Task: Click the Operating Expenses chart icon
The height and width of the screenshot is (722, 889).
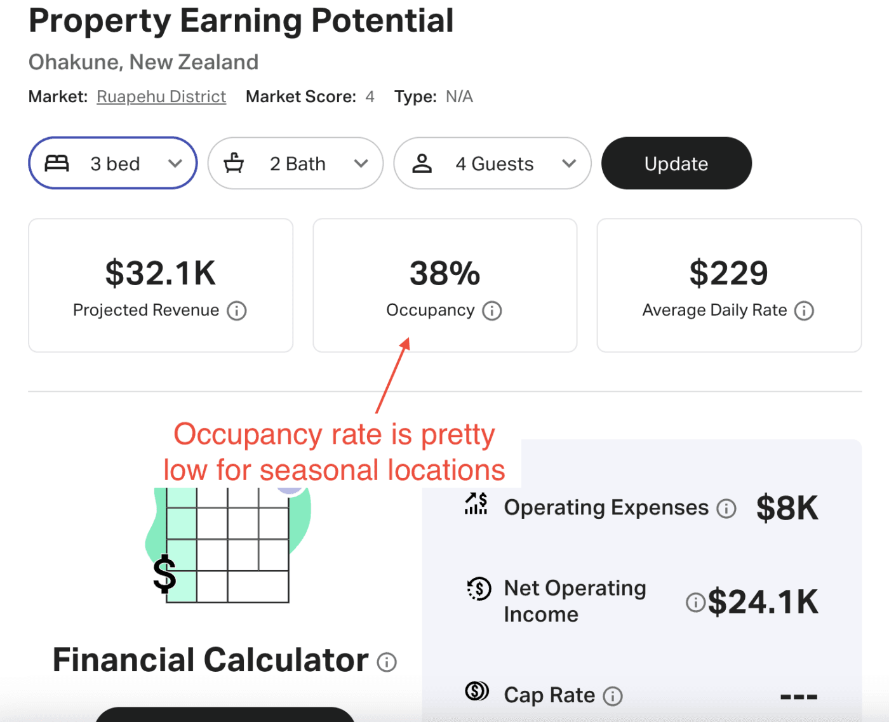Action: (x=476, y=504)
